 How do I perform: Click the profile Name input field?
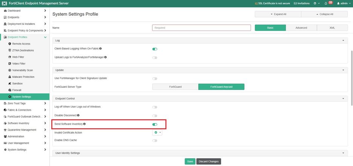coord(202,28)
